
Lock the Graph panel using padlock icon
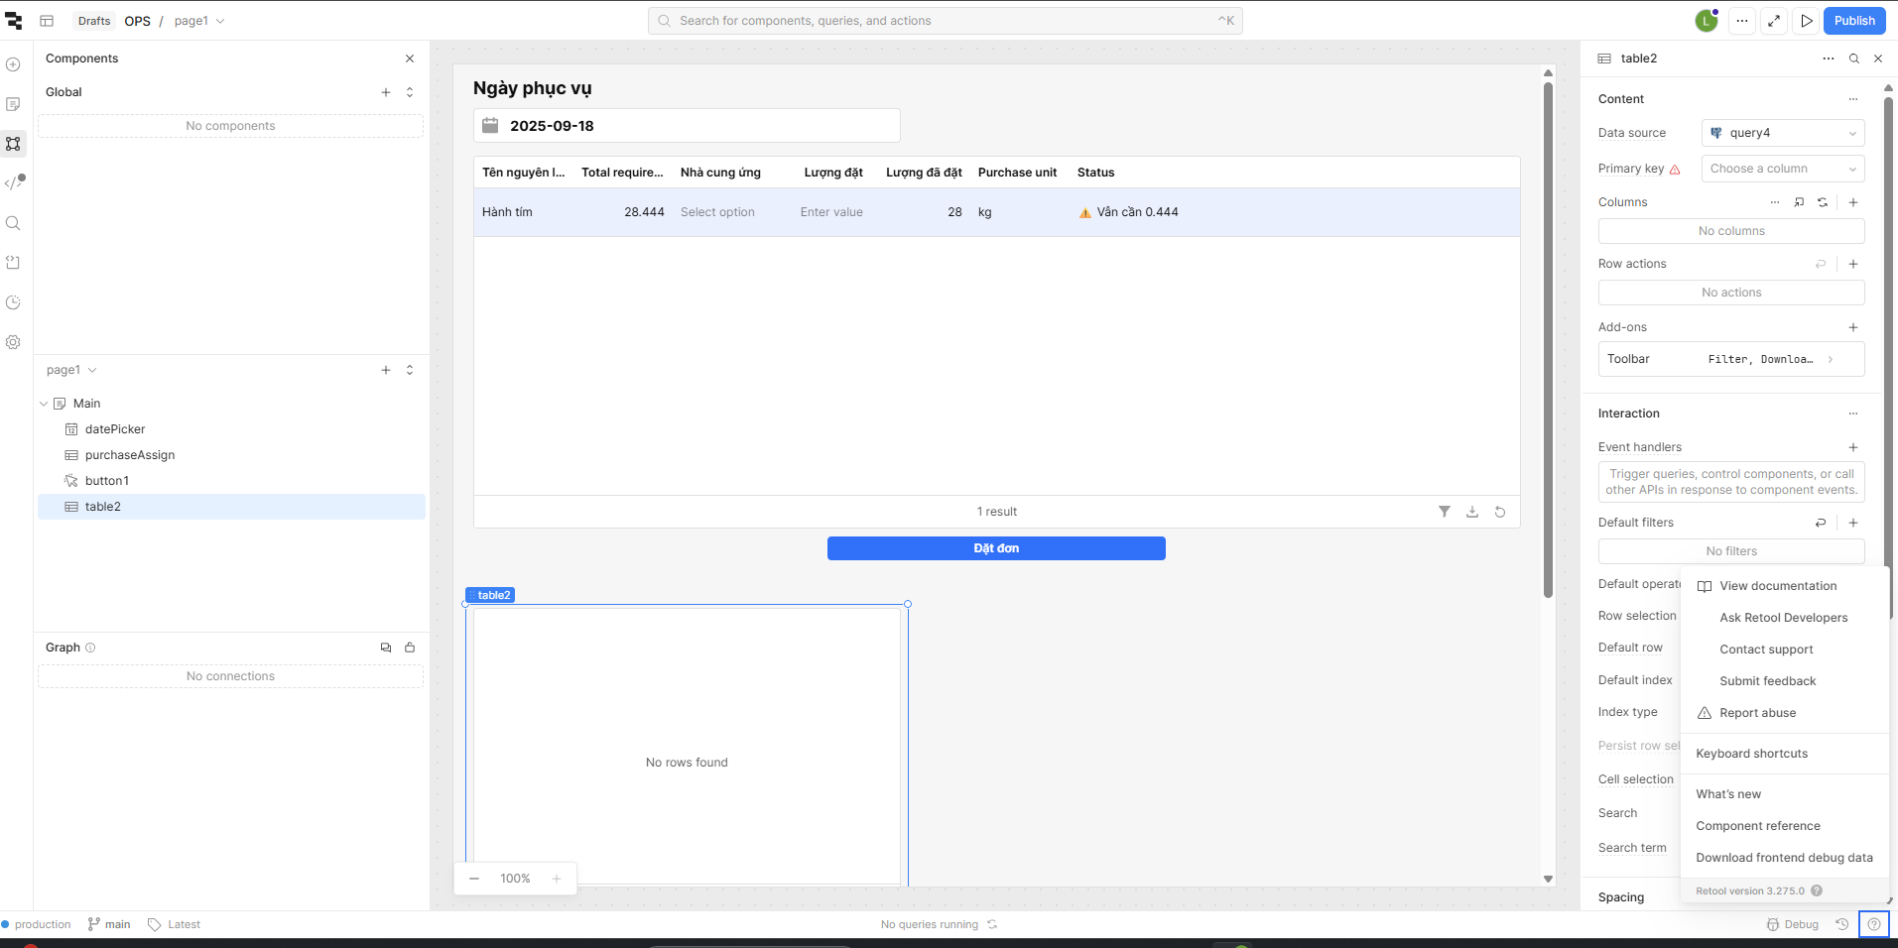click(410, 648)
